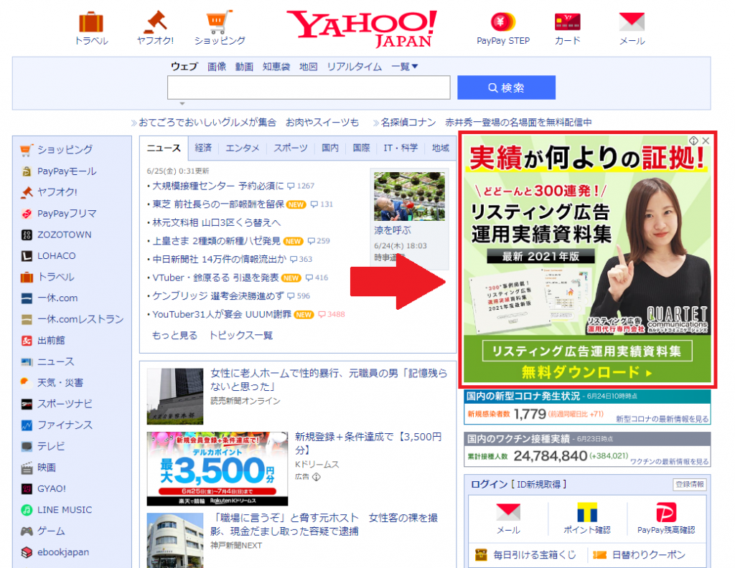735x568 pixels.
Task: Expand the arrow below the search box
Action: [182, 103]
